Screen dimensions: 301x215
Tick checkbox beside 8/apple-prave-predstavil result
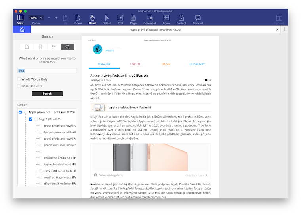(40, 132)
